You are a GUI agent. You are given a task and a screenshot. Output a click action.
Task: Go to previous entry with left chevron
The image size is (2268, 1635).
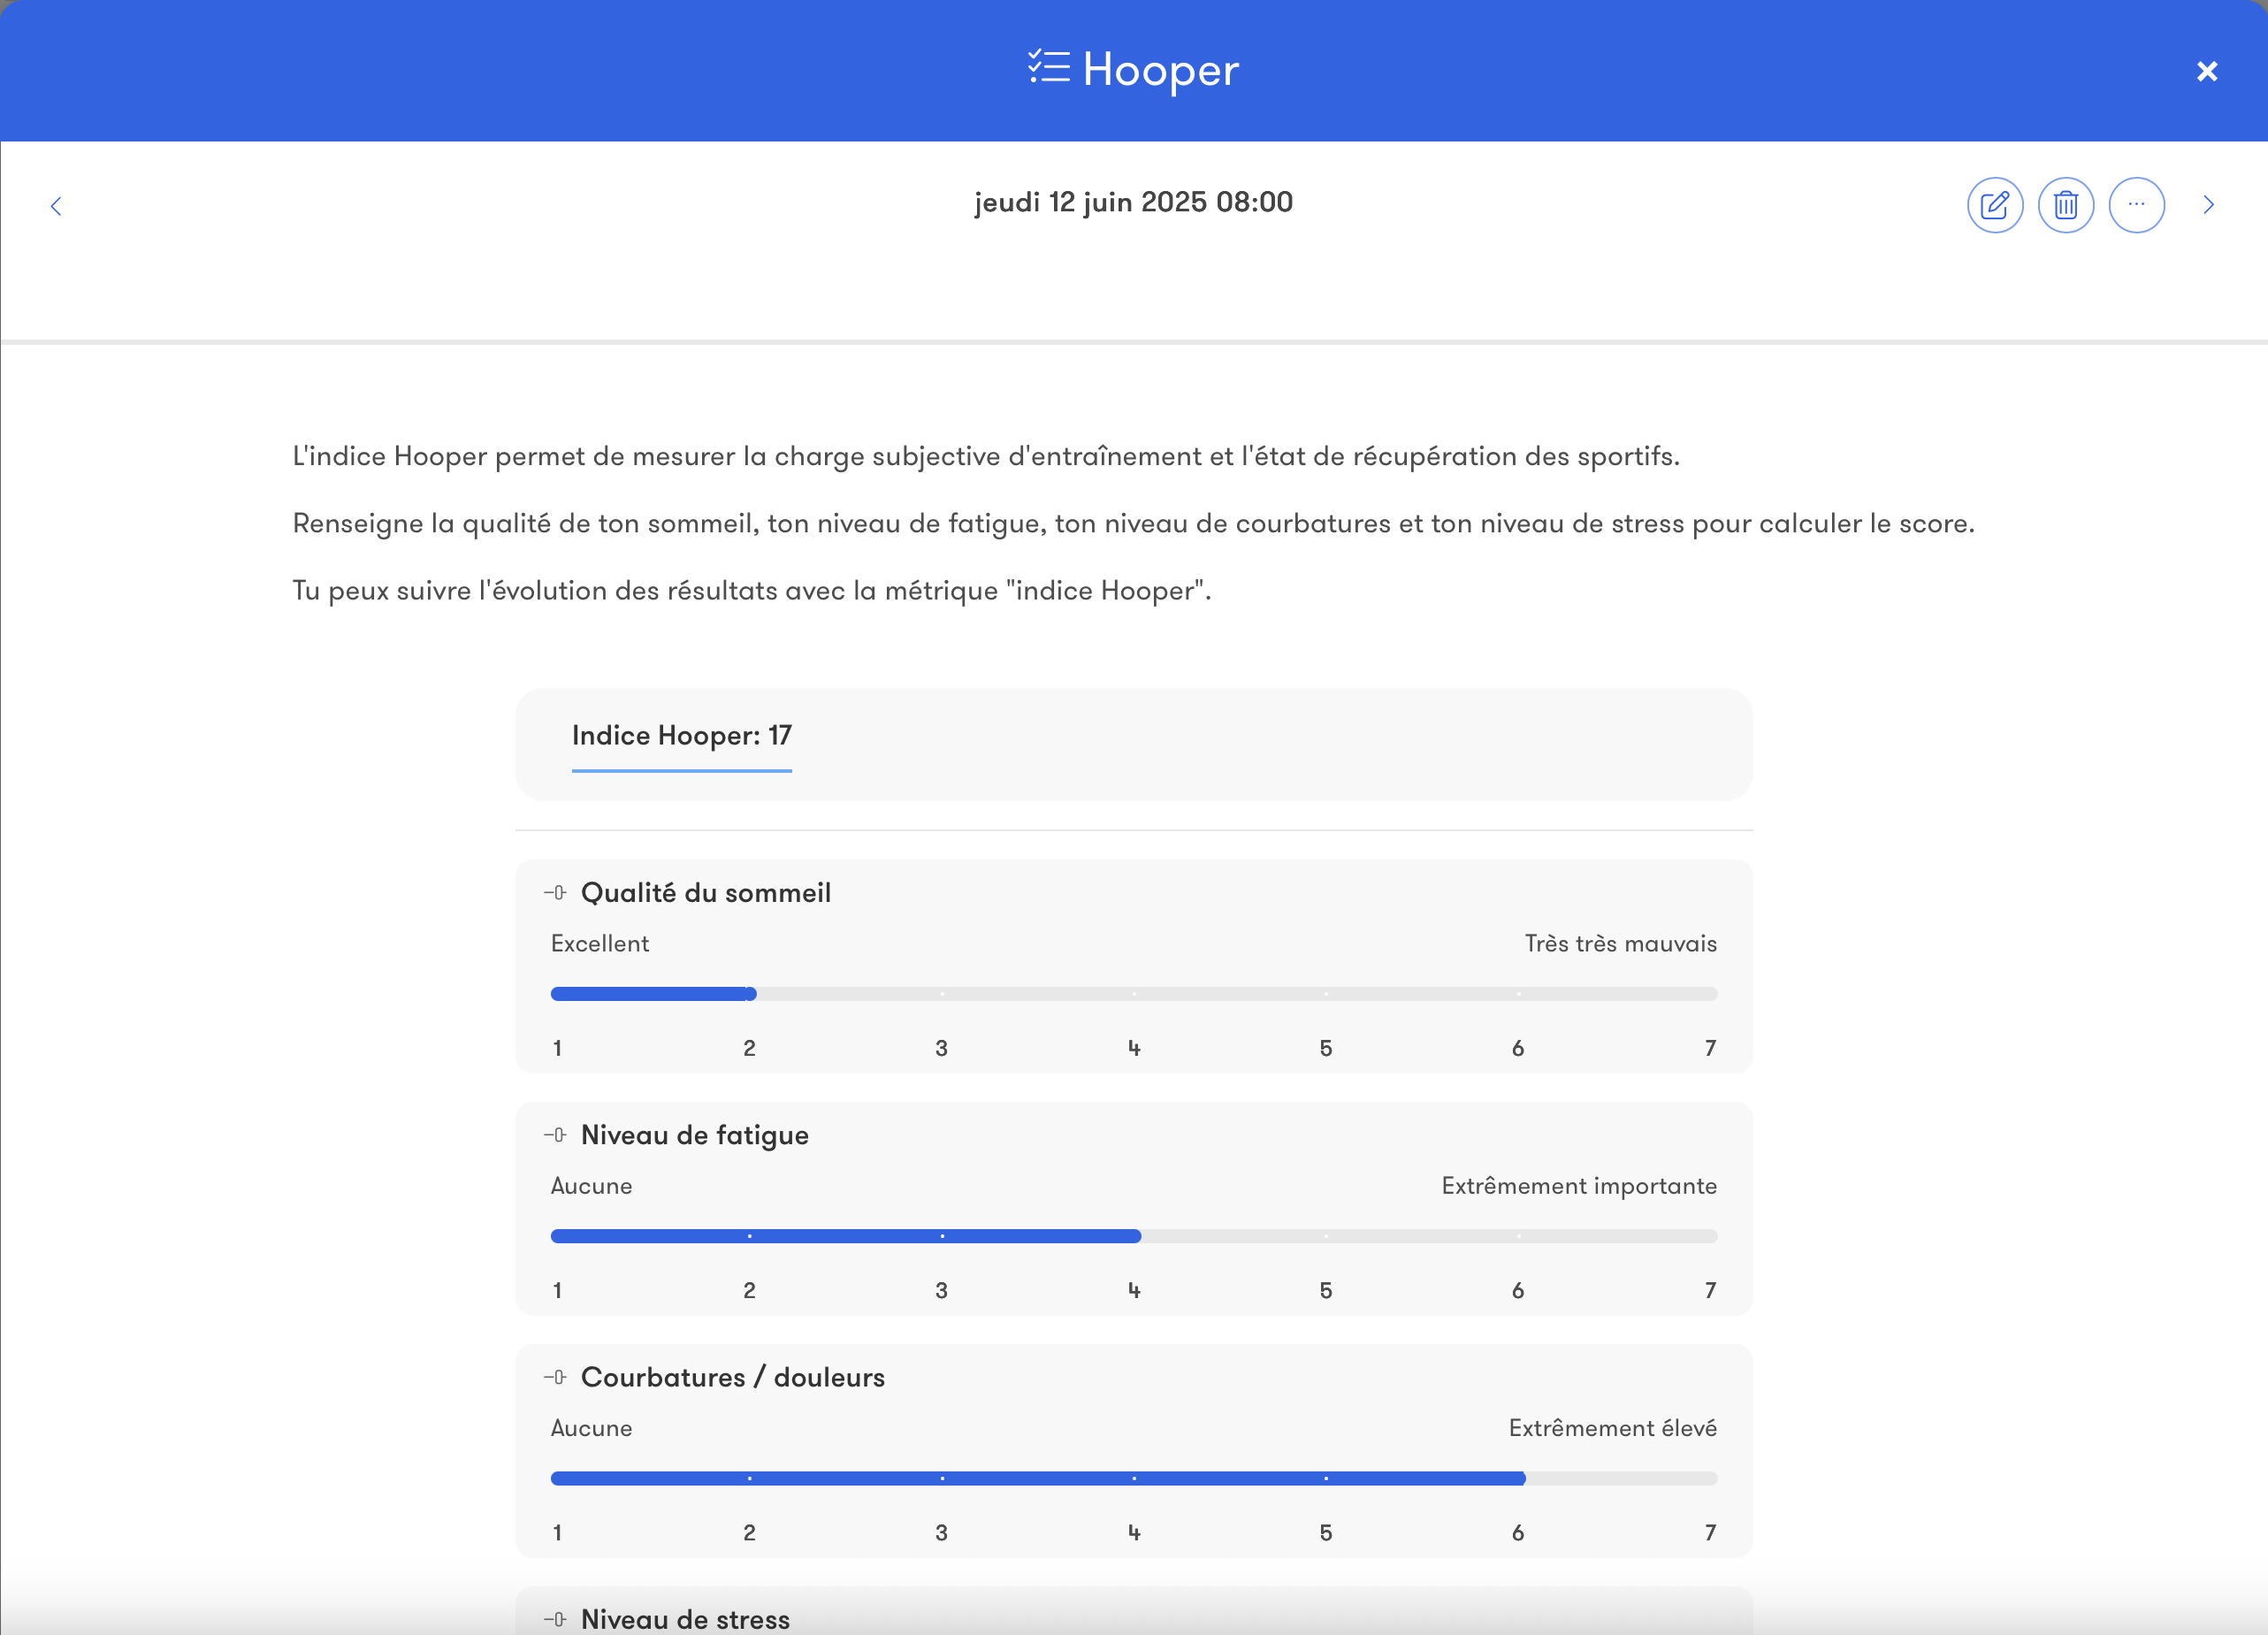56,206
